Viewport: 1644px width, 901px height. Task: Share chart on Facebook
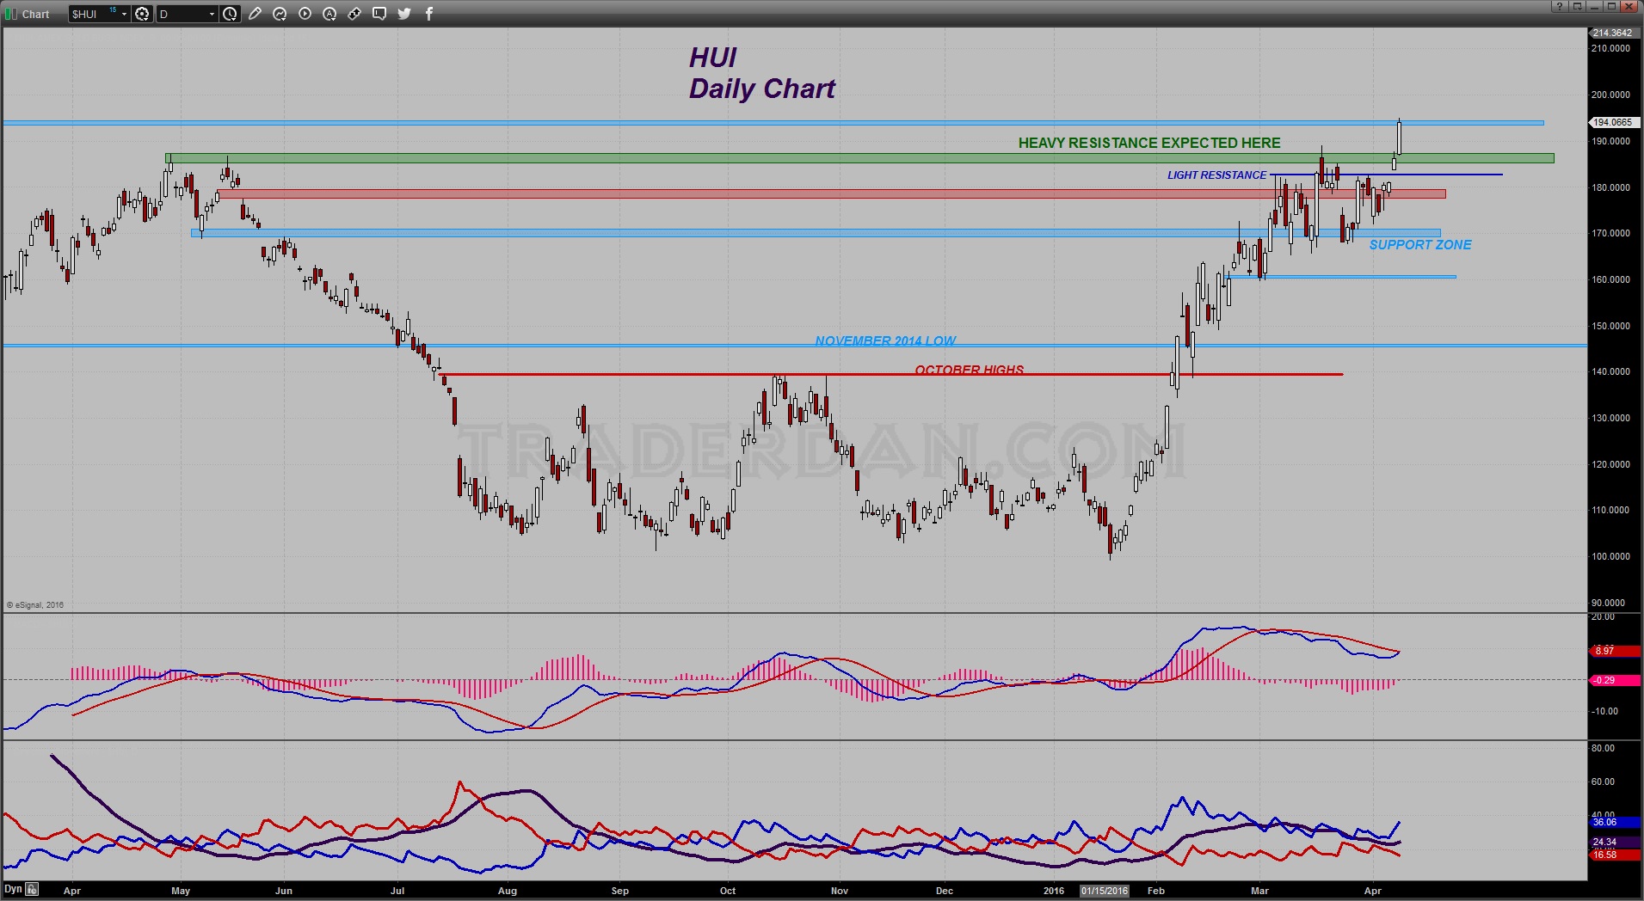[x=429, y=14]
